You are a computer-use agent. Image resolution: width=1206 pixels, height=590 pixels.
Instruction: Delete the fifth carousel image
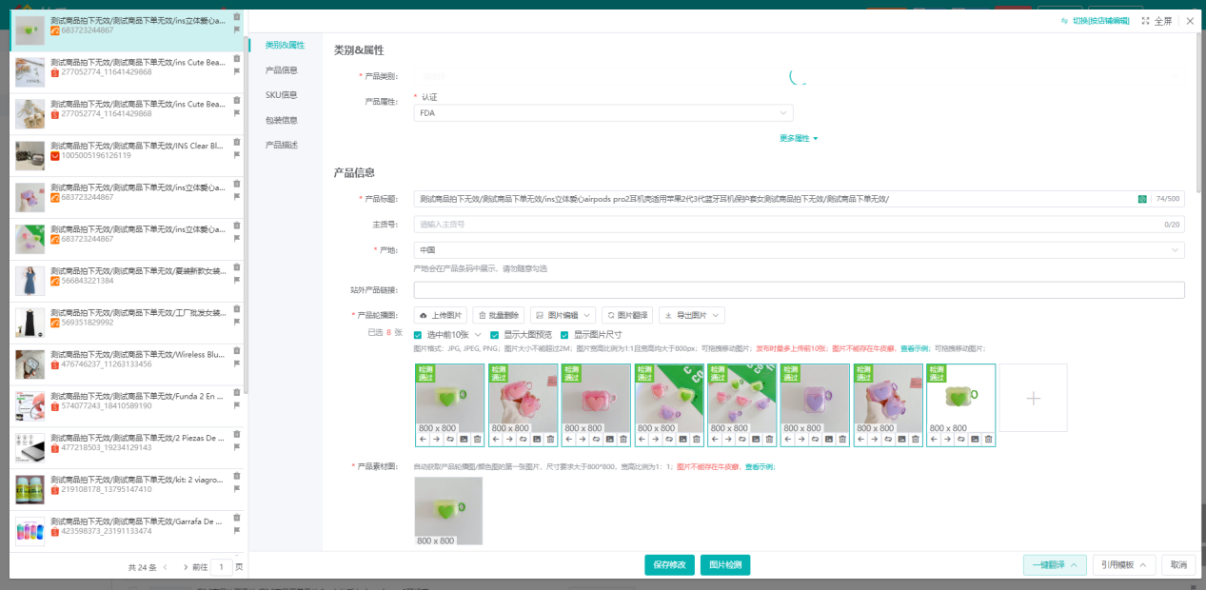[770, 439]
